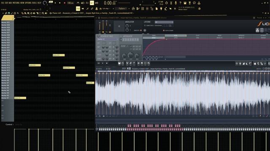Click the save project disk icon
The width and height of the screenshot is (270, 151).
[185, 3]
